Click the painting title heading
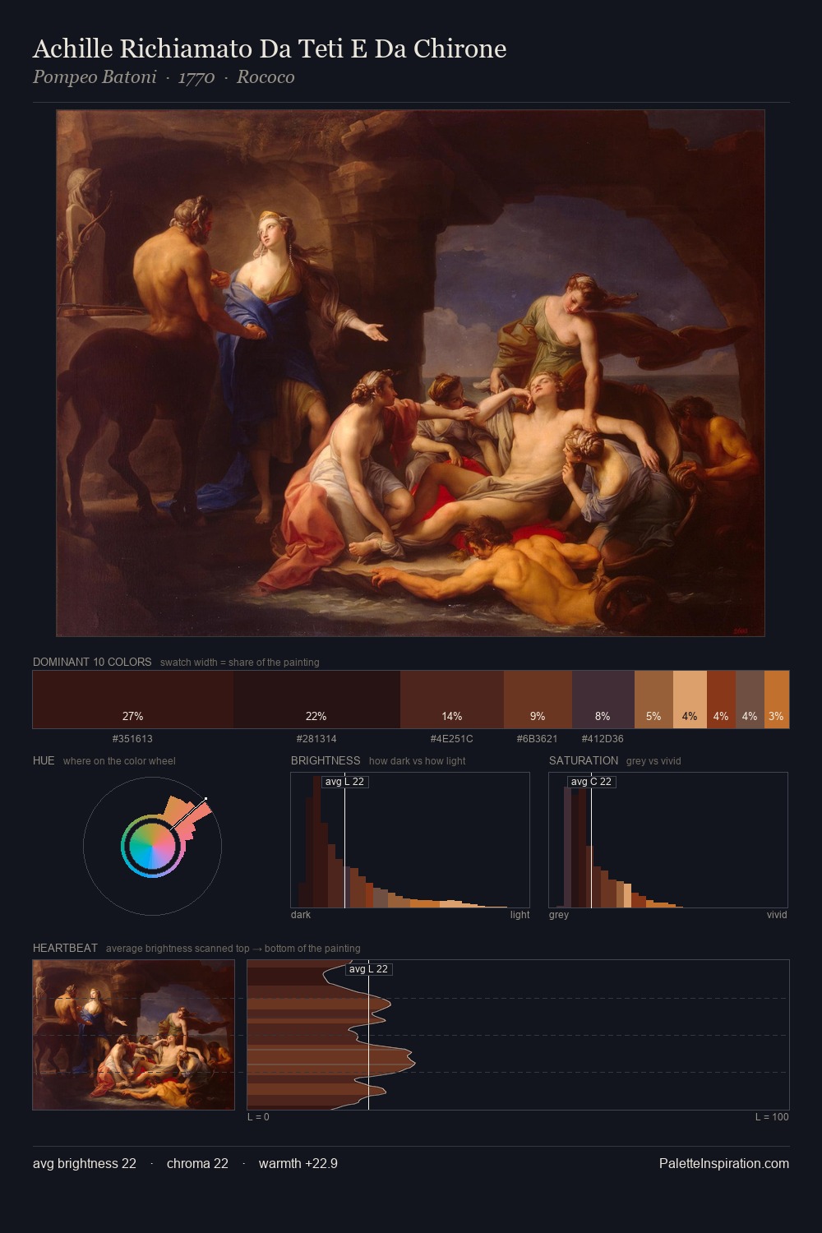The height and width of the screenshot is (1233, 822). 270,48
